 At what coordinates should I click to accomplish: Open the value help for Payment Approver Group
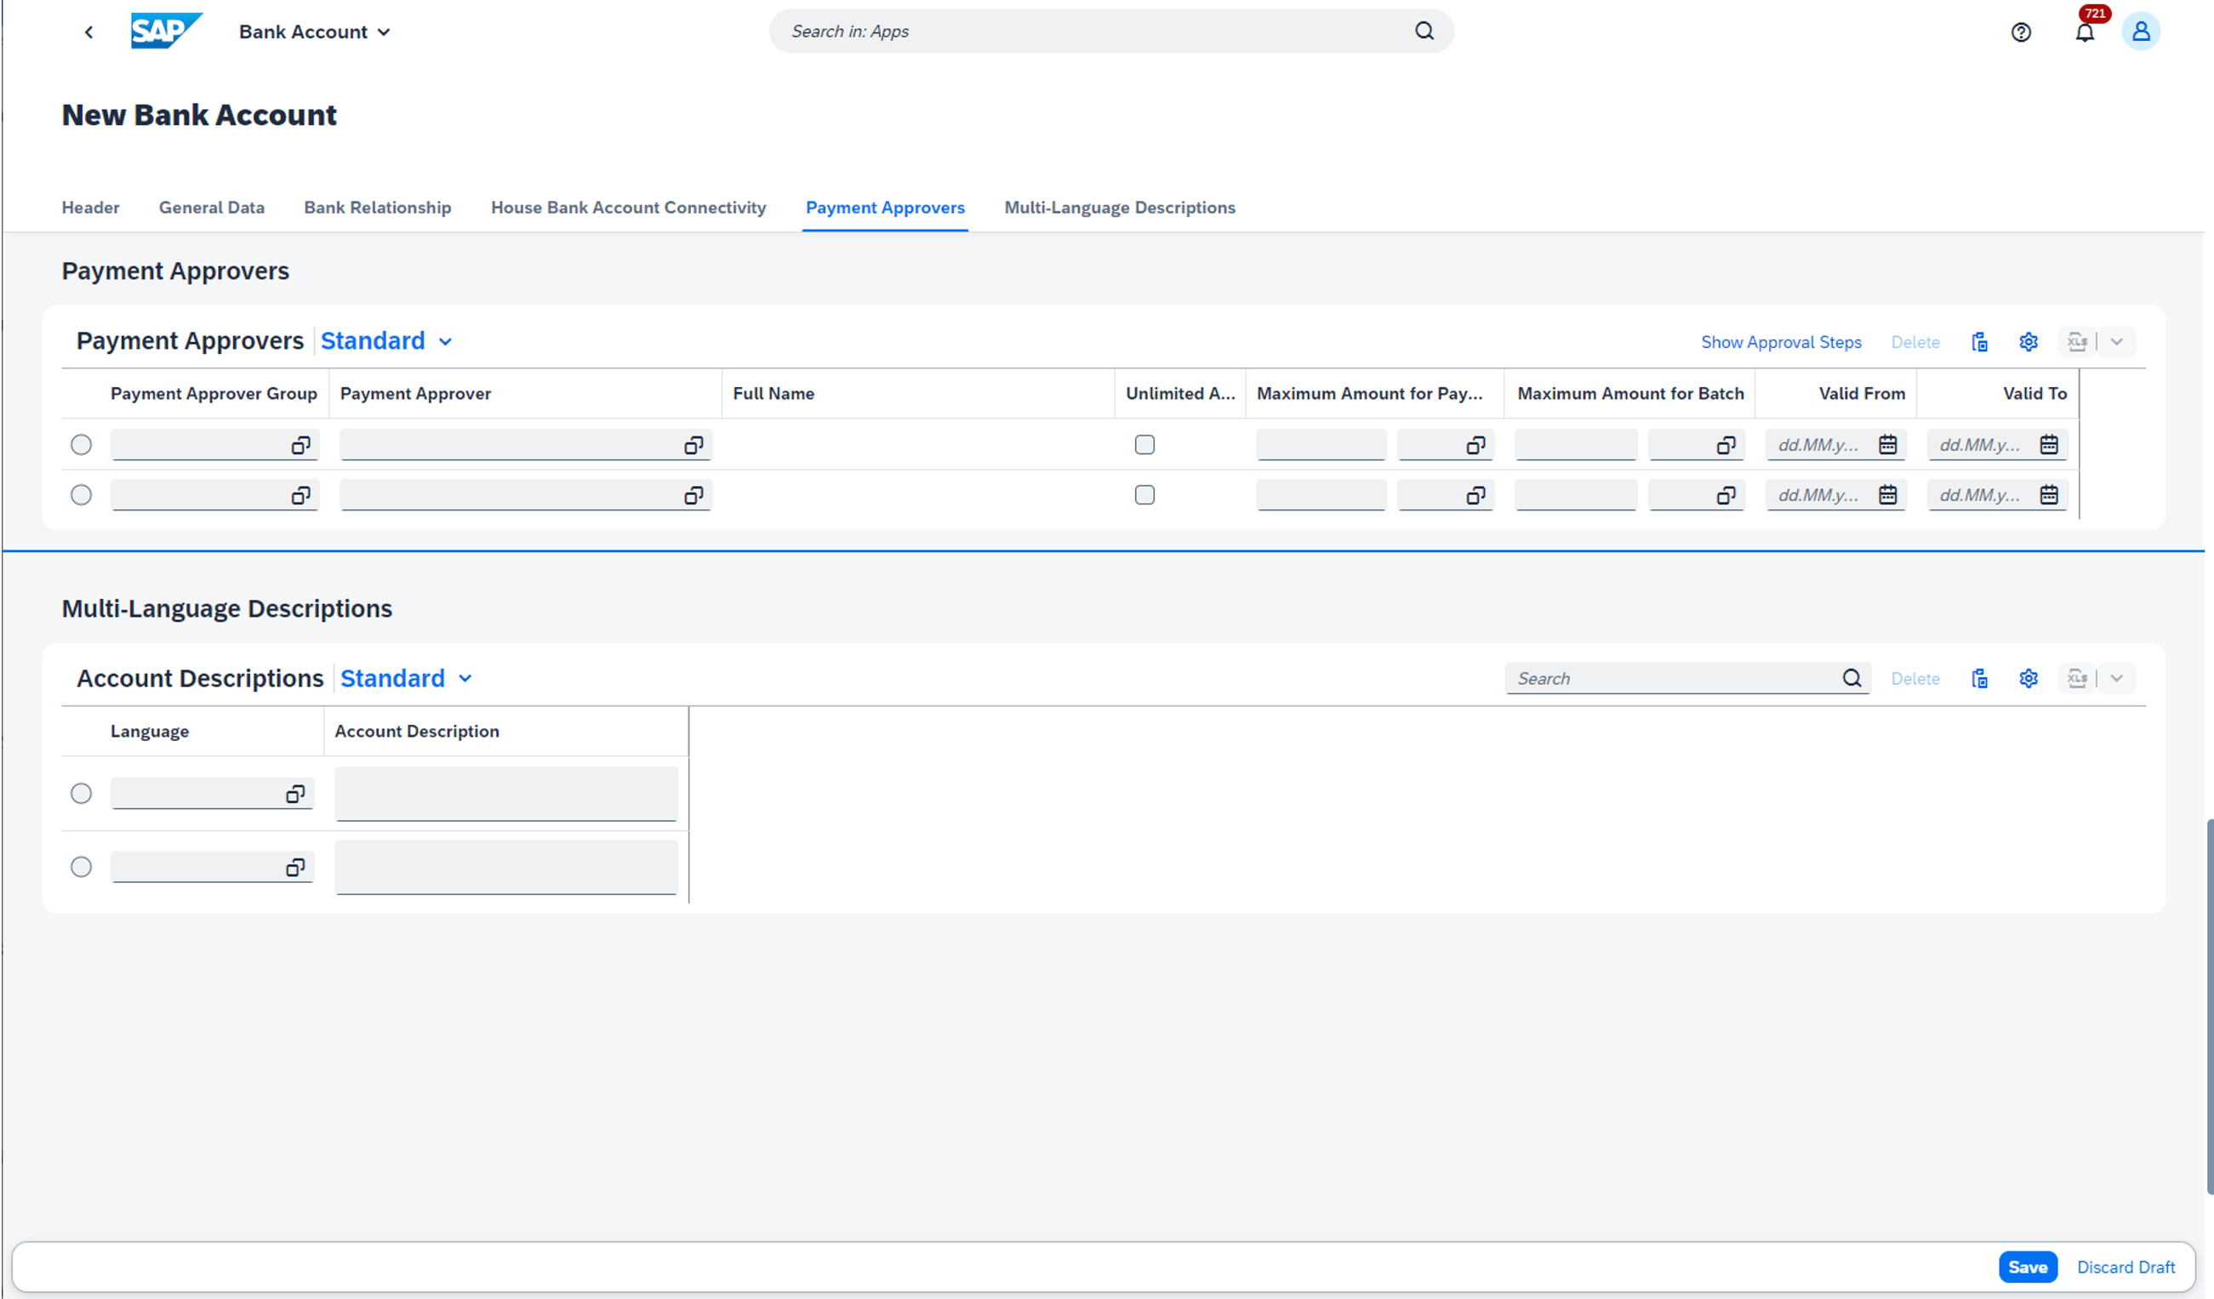[x=300, y=444]
